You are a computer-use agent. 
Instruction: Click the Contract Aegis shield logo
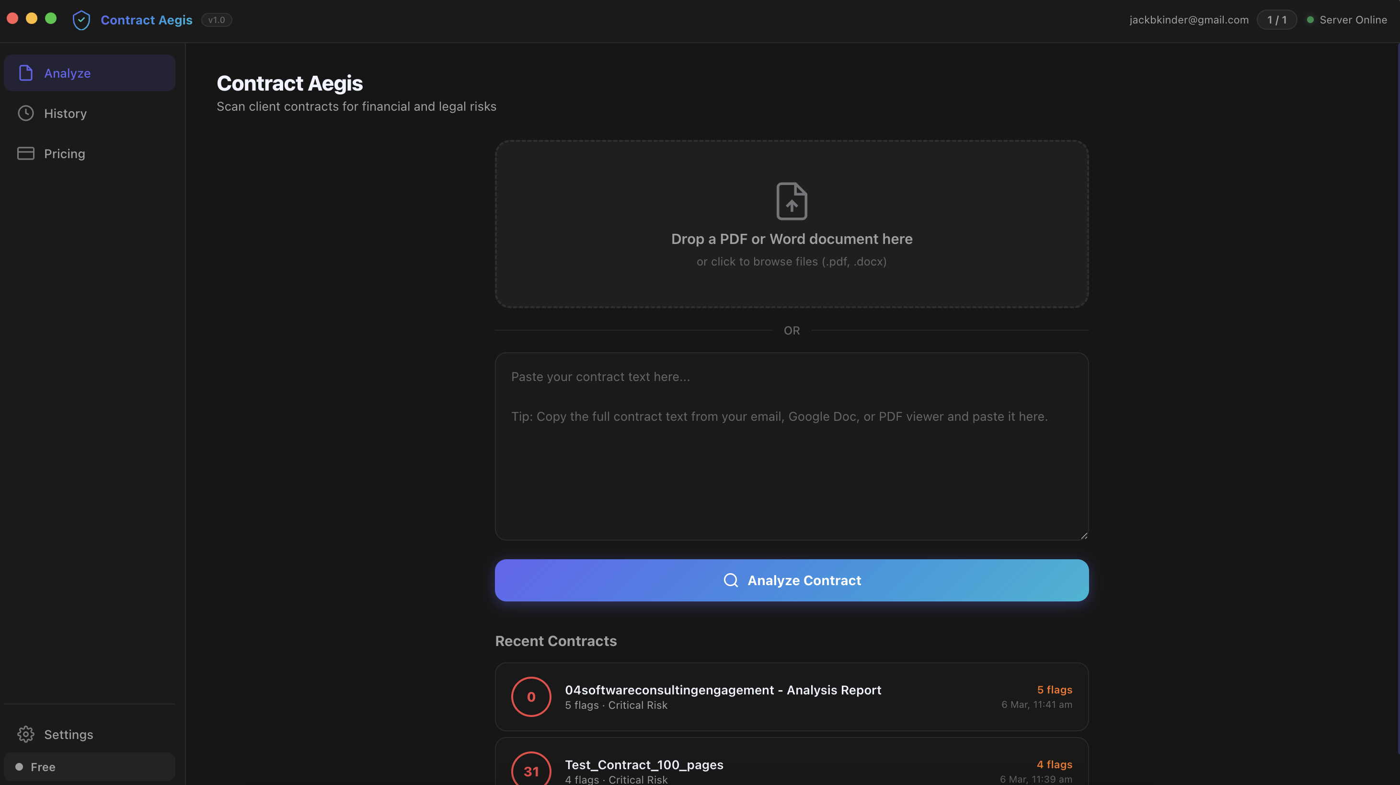tap(80, 20)
